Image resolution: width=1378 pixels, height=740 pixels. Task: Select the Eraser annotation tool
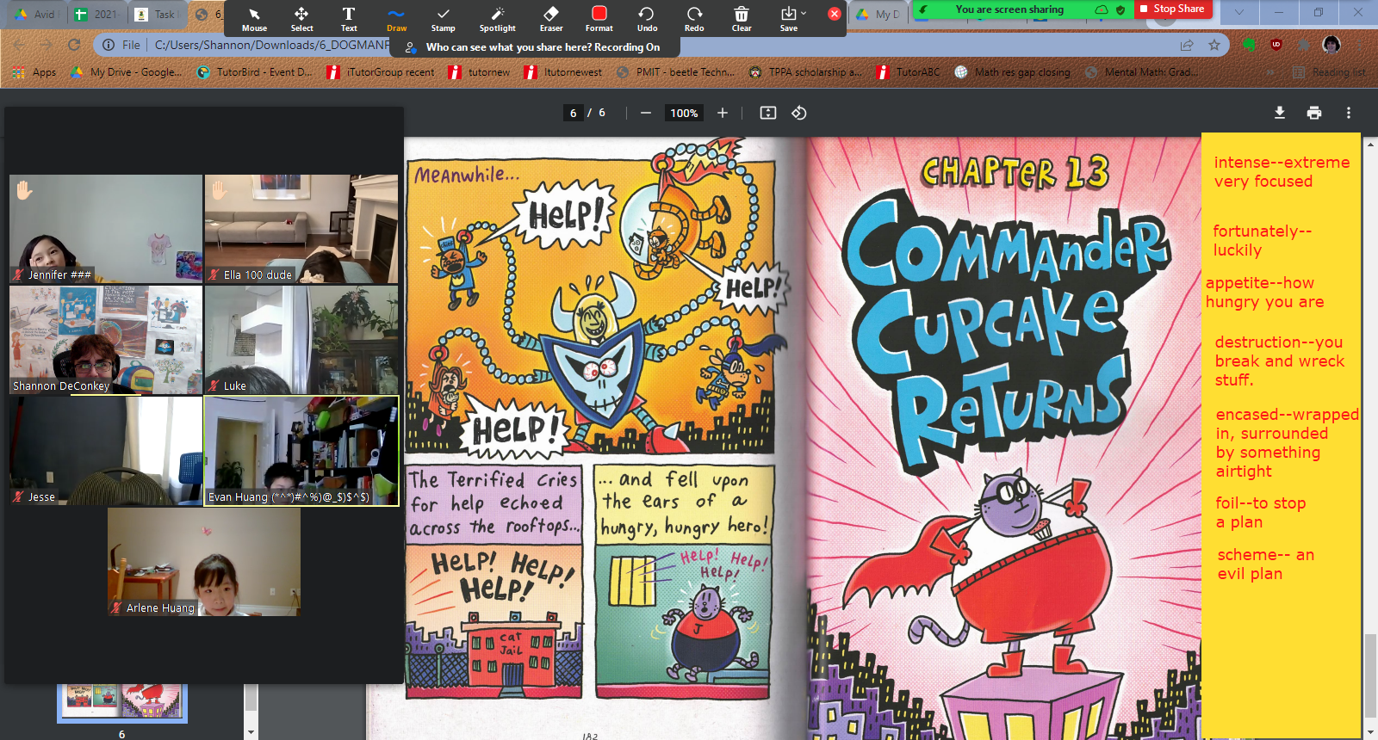click(551, 19)
